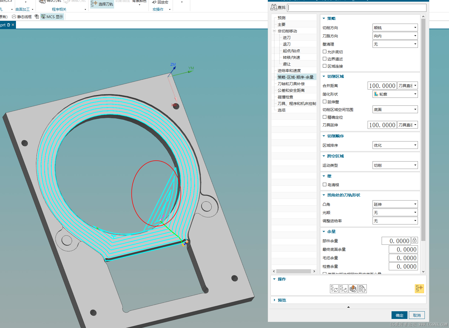Viewport: 449px width, 328px height.
Task: Click the small collapse-dialog arrow above 确定
Action: (348, 307)
